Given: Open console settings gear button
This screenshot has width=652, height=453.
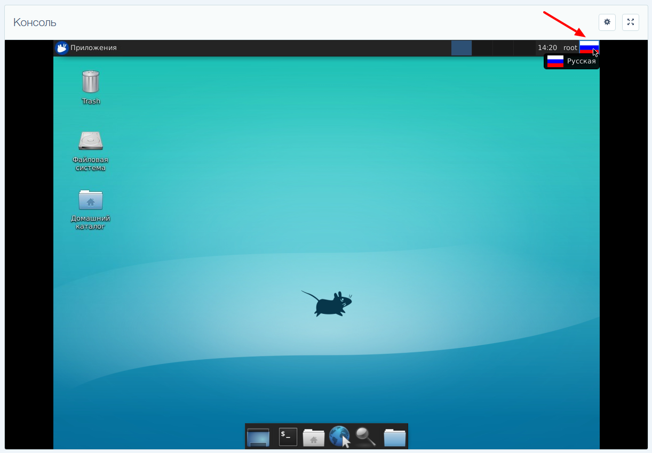Looking at the screenshot, I should (607, 22).
